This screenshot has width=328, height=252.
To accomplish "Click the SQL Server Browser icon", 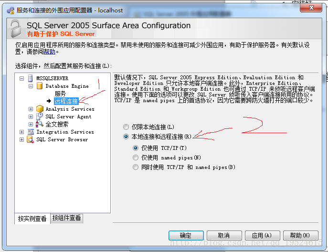I will (31, 139).
